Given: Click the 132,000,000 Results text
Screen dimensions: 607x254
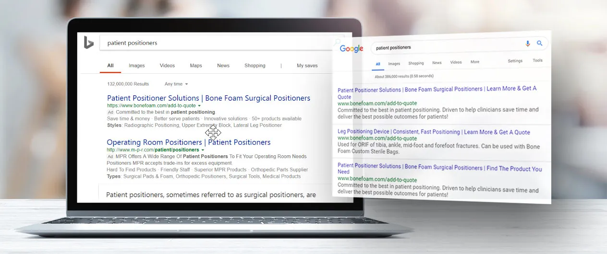Looking at the screenshot, I should point(128,84).
